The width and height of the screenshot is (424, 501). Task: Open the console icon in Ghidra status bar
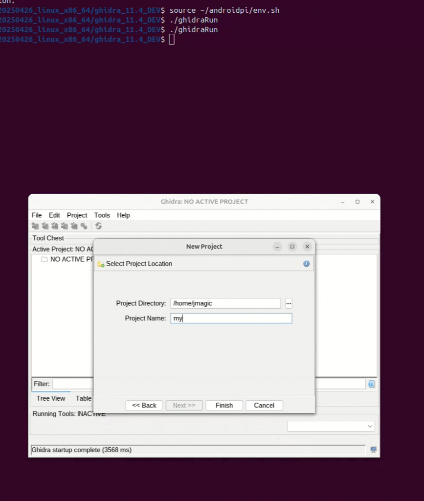click(373, 450)
